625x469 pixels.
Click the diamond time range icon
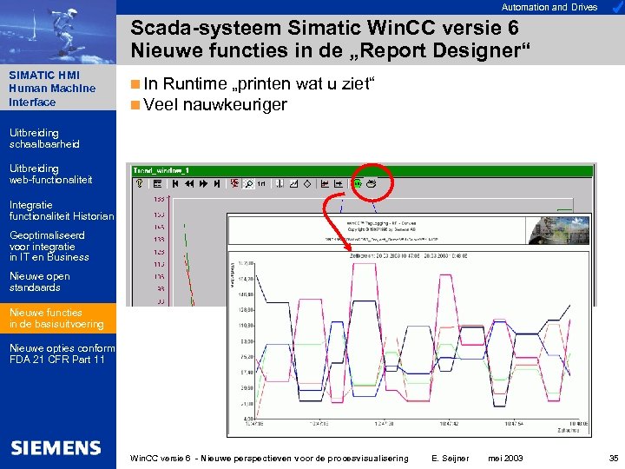coord(307,183)
